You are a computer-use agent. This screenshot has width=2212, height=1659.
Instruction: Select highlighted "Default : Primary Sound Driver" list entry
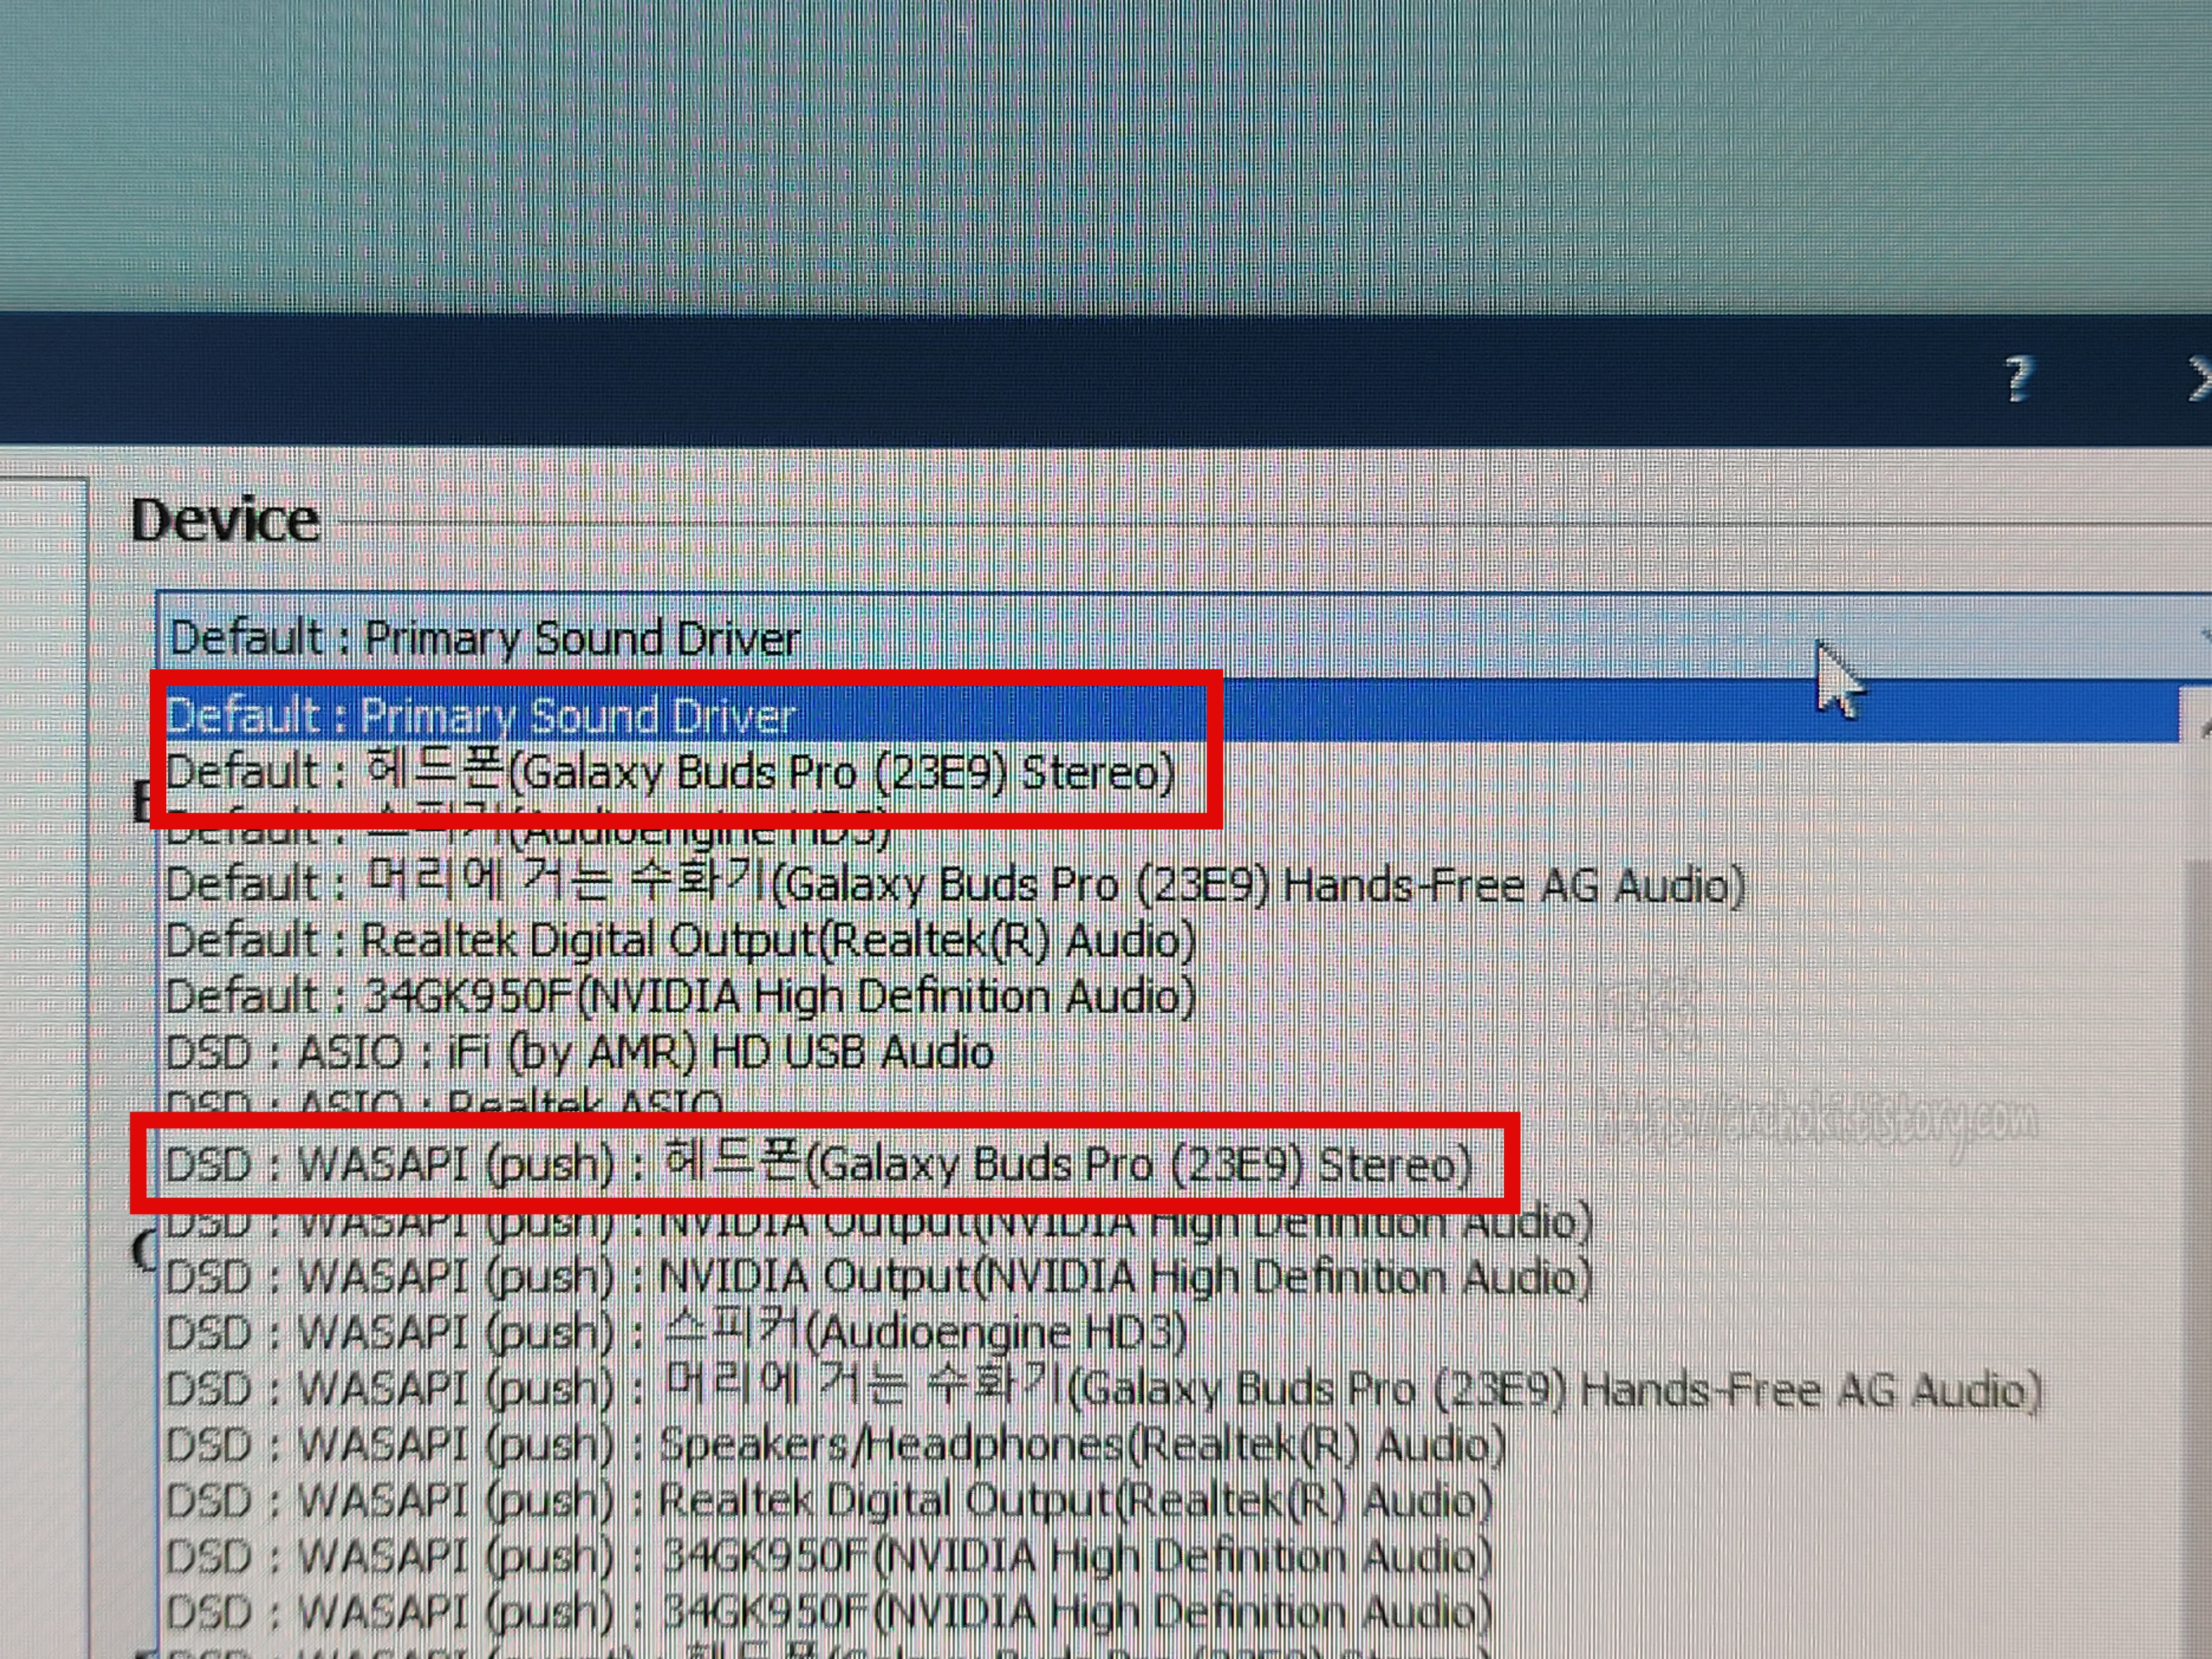[1170, 715]
